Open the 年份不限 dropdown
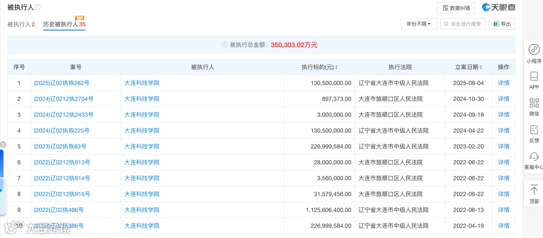This screenshot has width=543, height=238. click(419, 24)
